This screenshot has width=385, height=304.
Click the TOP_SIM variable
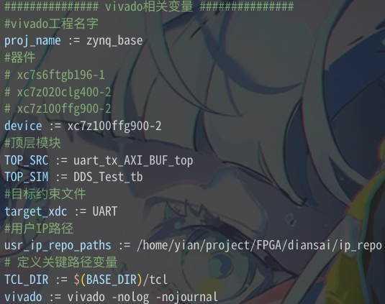pyautogui.click(x=27, y=177)
